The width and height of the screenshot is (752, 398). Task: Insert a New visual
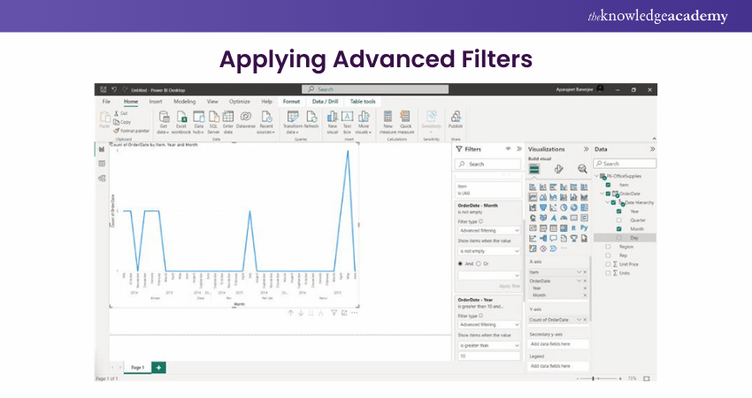[x=333, y=118]
